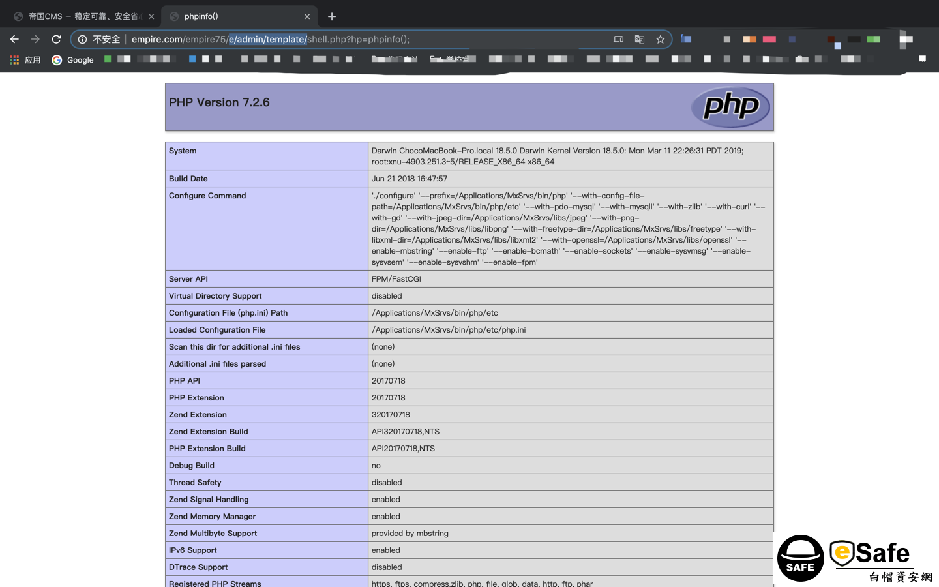Click the /Applications/MxSrvs/bin/php/etc path value

435,313
